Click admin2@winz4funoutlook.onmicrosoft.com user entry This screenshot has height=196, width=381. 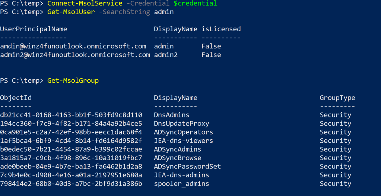[75, 55]
